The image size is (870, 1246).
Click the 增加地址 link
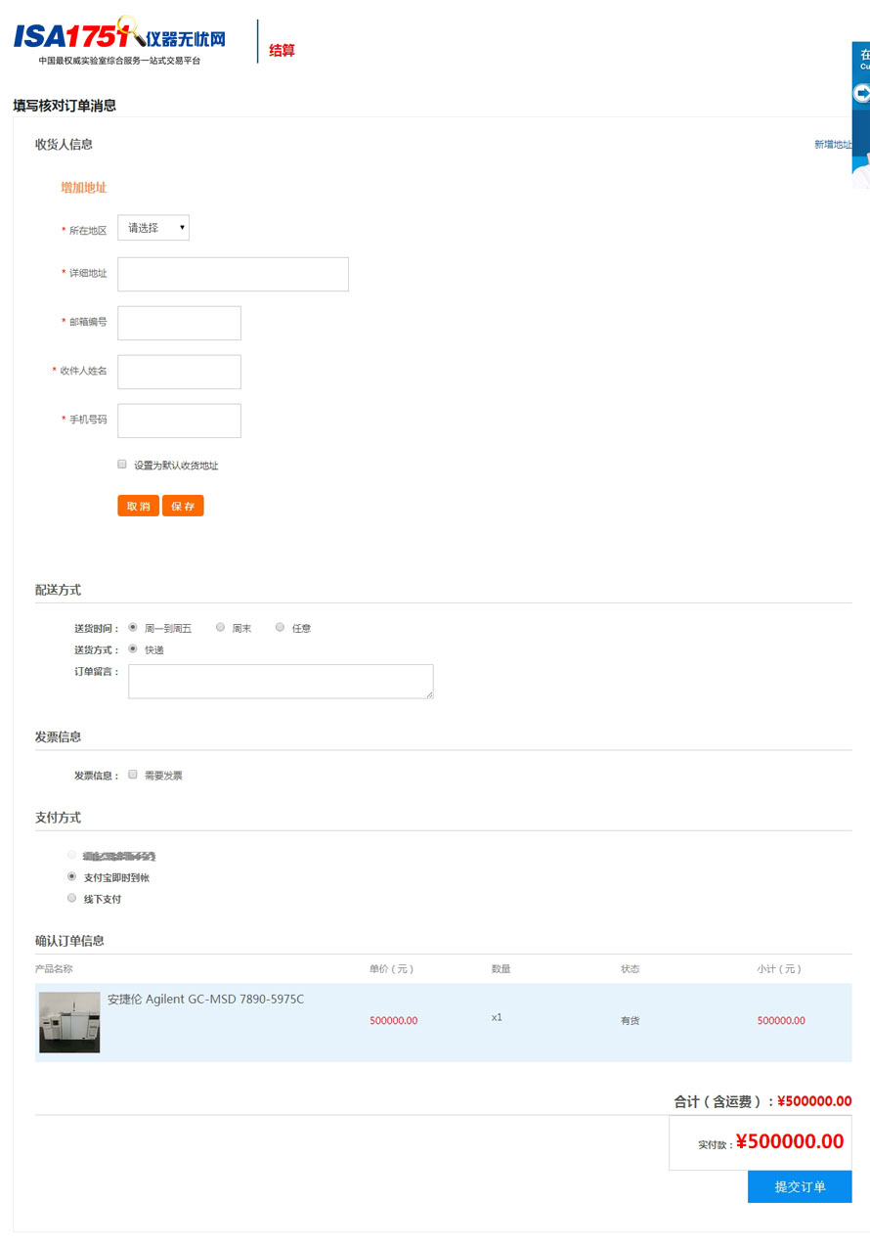(83, 187)
